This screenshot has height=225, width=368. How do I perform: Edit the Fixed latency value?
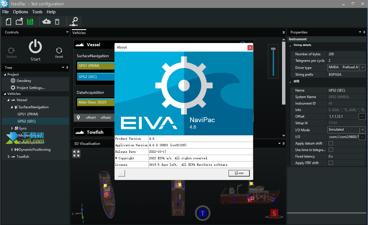(x=347, y=156)
